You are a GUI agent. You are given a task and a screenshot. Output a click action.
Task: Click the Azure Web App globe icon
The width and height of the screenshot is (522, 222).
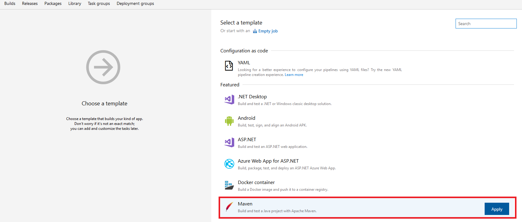pyautogui.click(x=229, y=164)
